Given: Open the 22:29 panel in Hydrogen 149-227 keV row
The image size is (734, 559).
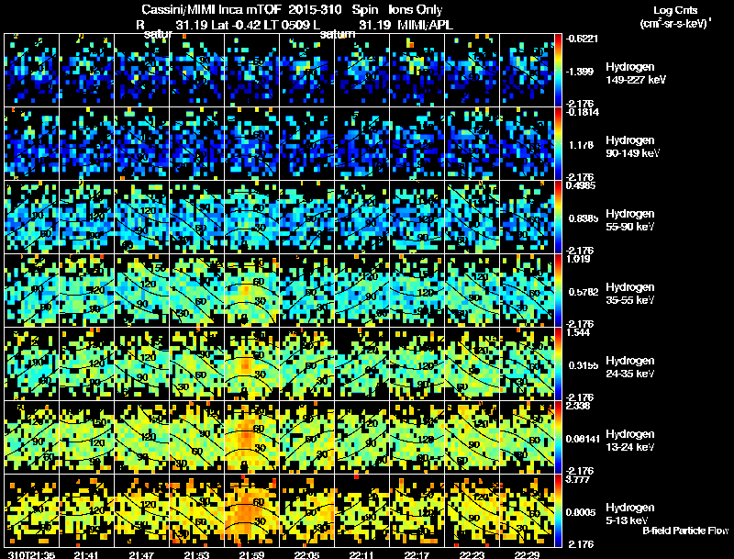Looking at the screenshot, I should coord(527,70).
